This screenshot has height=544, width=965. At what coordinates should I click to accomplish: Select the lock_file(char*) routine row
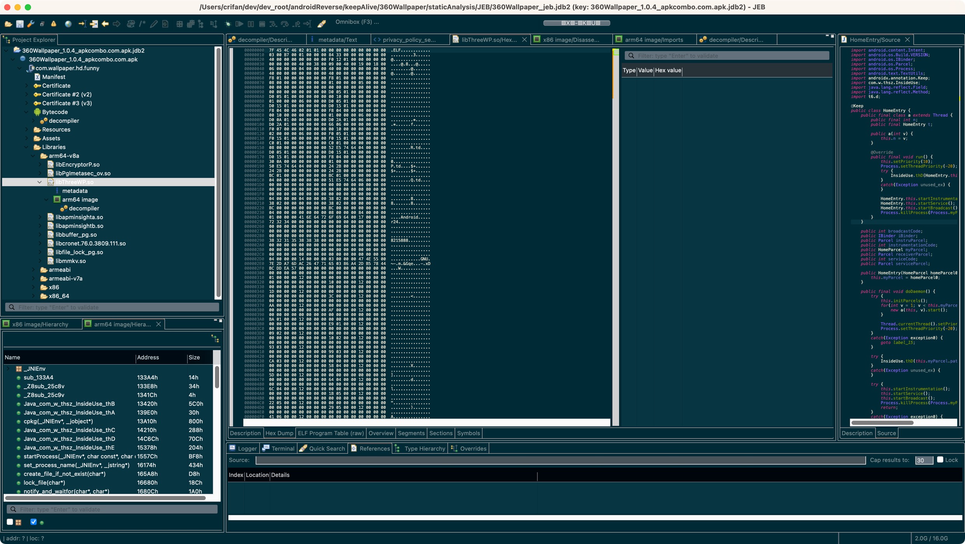pyautogui.click(x=109, y=483)
